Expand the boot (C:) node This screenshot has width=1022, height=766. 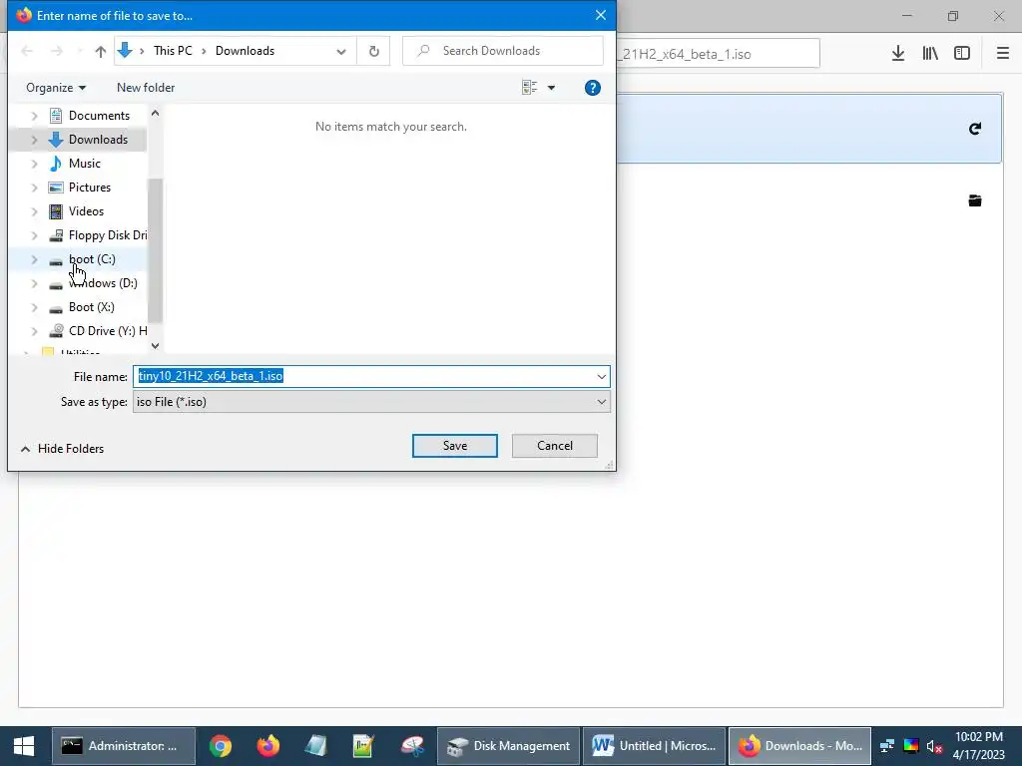(x=35, y=259)
